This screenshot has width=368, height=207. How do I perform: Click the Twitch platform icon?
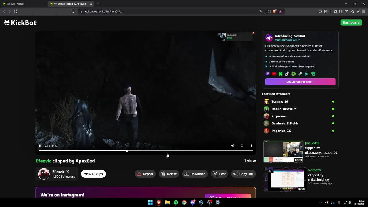pyautogui.click(x=268, y=74)
